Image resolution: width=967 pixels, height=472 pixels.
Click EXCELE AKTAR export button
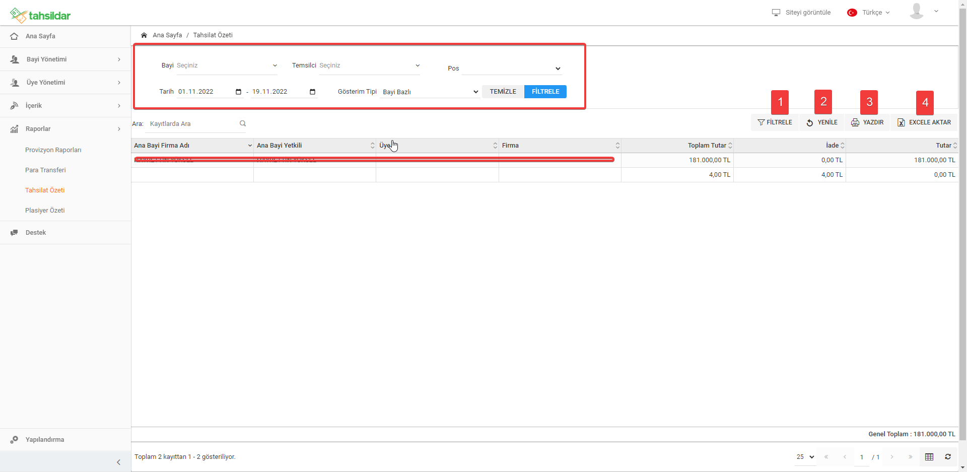pos(924,122)
